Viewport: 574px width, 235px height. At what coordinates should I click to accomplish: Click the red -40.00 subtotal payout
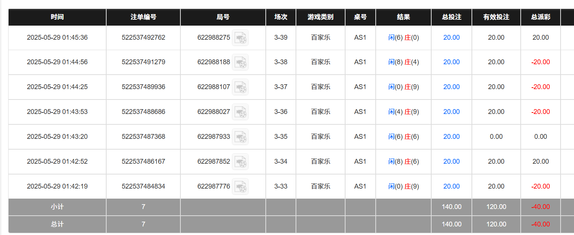coord(540,207)
